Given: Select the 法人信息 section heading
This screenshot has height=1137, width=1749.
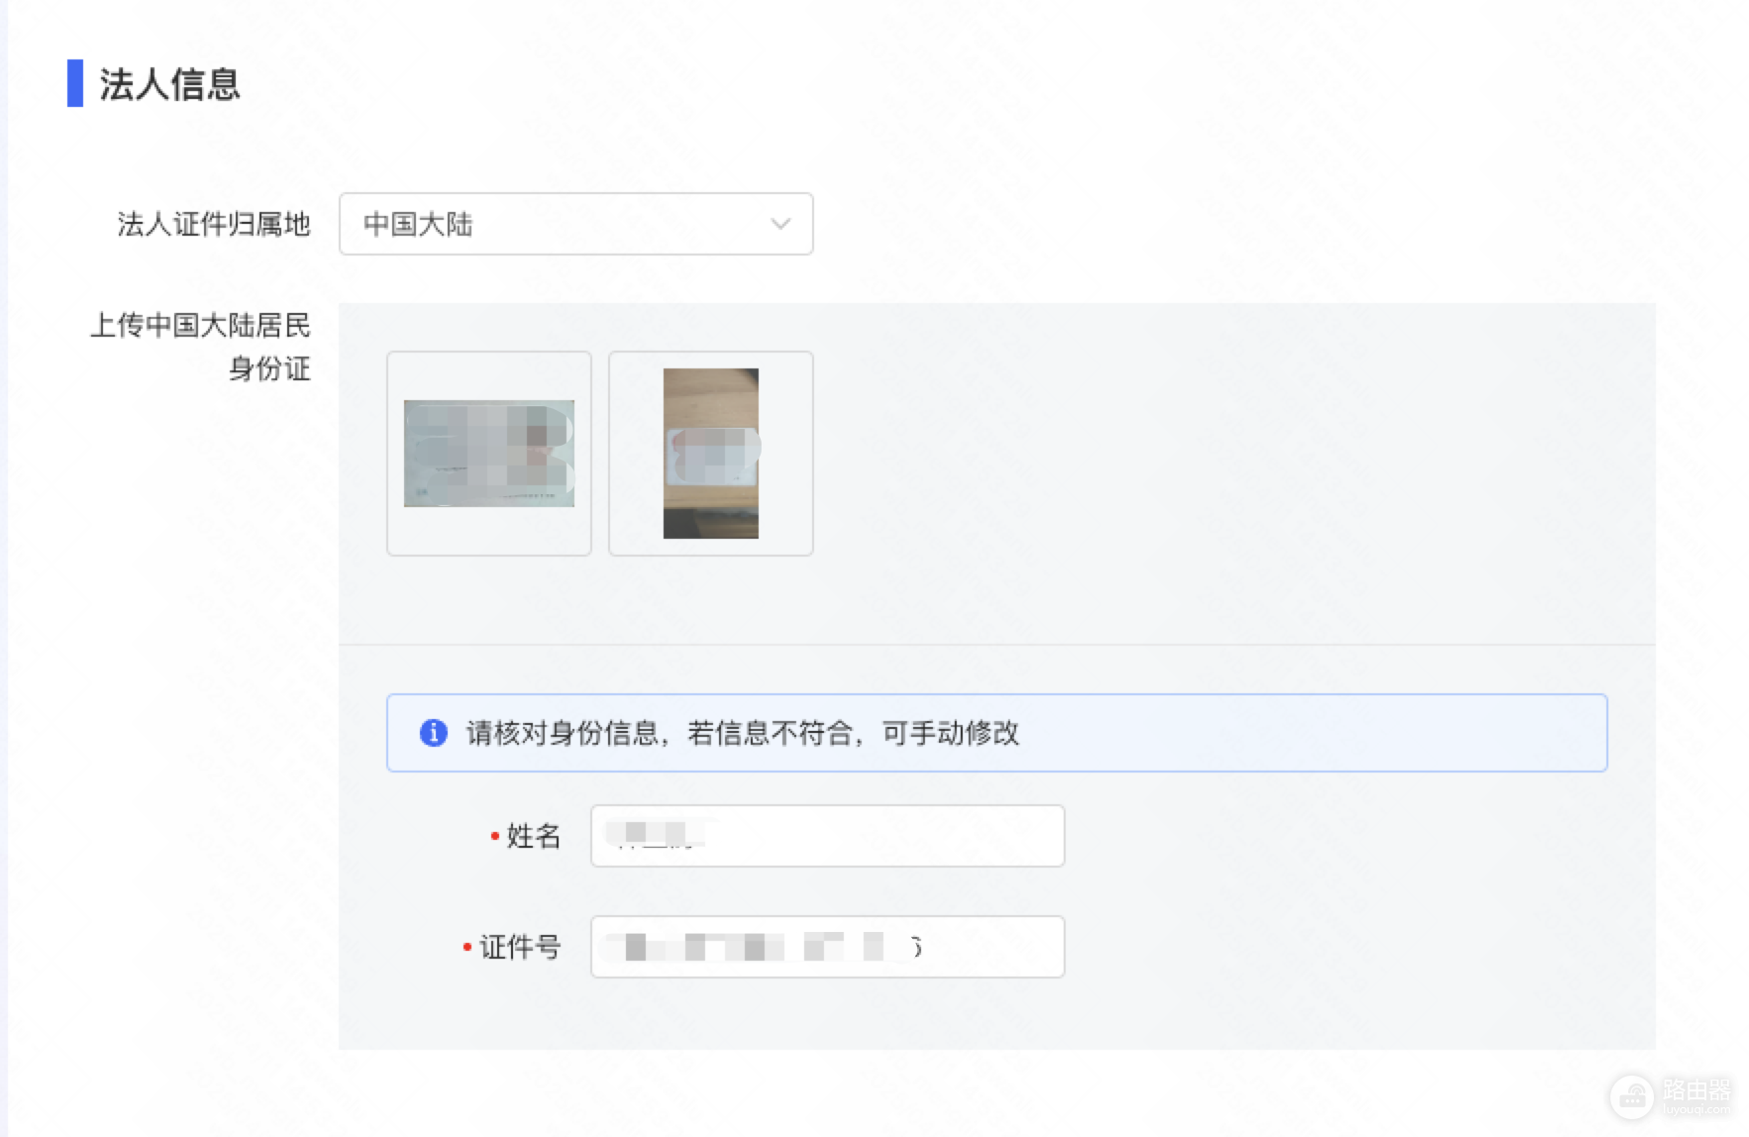Looking at the screenshot, I should 169,84.
